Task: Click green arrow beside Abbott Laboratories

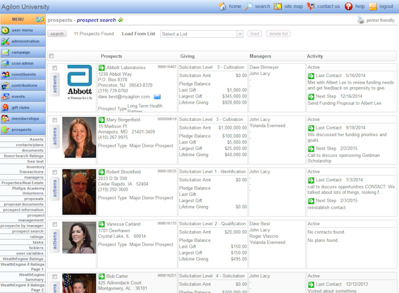Action: pyautogui.click(x=102, y=68)
